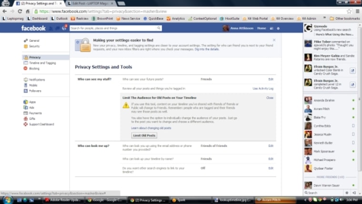Open the privacy shortcuts lock icon in header
Viewport: 362px width, 204px height.
coord(271,28)
